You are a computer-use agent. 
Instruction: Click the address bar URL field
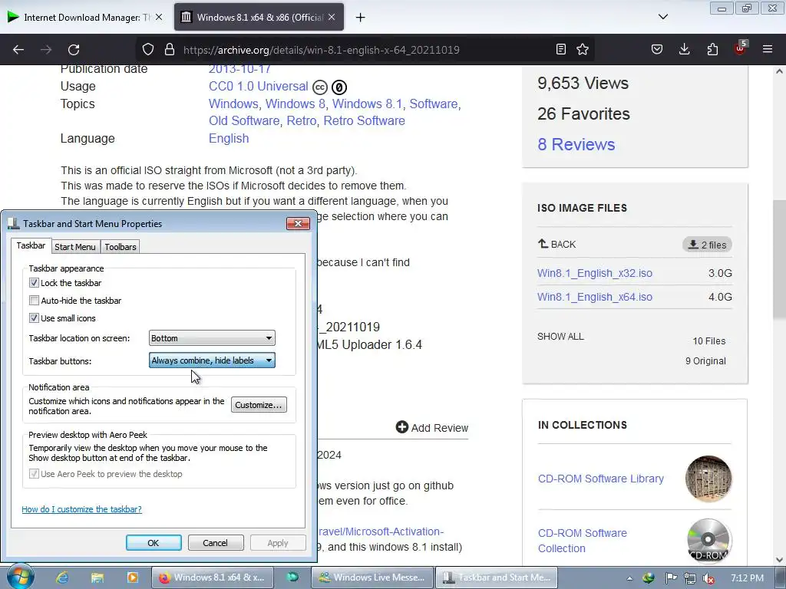tap(322, 50)
